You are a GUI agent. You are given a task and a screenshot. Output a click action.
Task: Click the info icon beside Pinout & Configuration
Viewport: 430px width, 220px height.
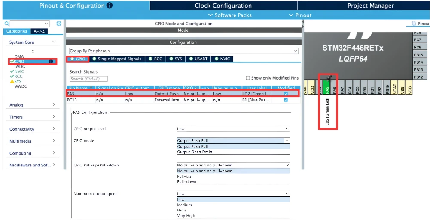tap(110, 6)
